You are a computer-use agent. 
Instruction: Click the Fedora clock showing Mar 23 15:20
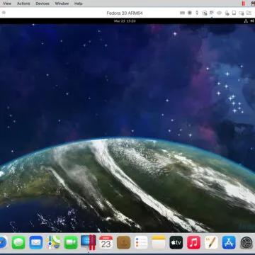click(125, 21)
